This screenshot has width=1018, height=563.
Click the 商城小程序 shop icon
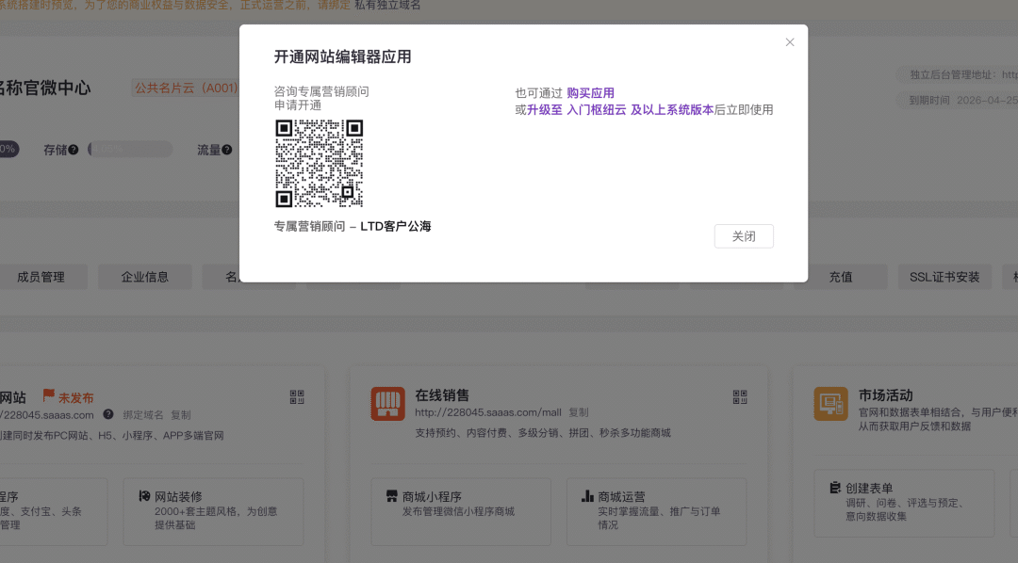point(392,496)
